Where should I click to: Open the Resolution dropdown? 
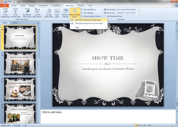pos(128,10)
